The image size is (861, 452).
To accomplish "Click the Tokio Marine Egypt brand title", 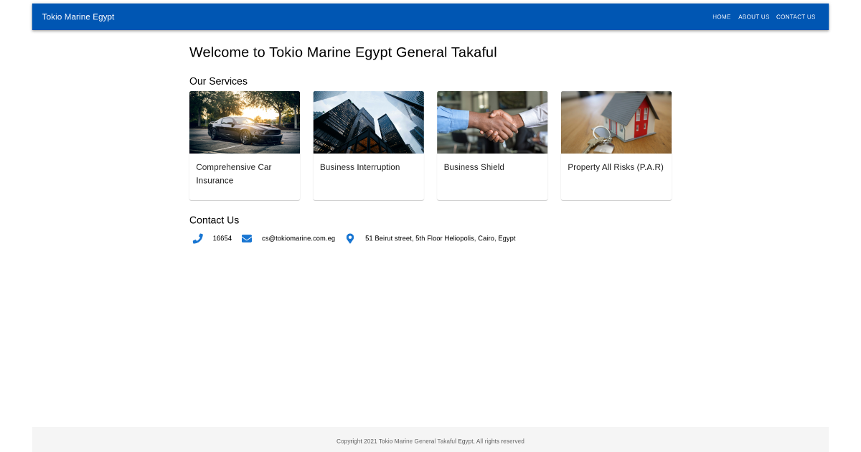I will [78, 17].
